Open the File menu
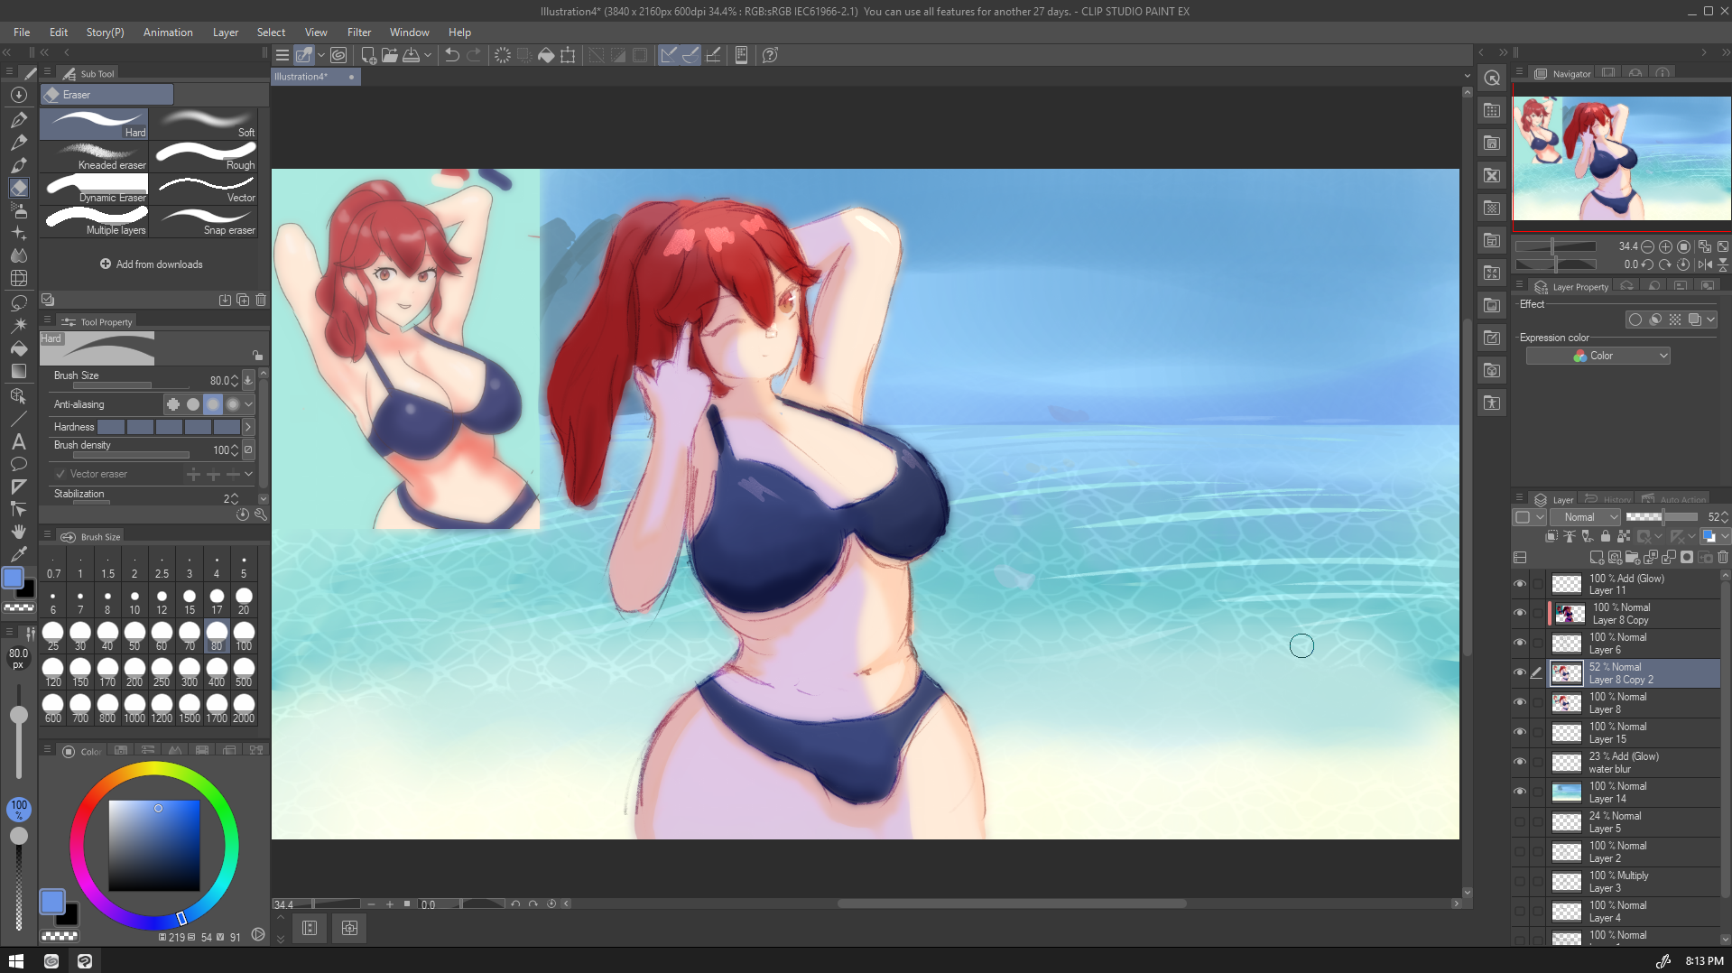Image resolution: width=1732 pixels, height=973 pixels. [x=22, y=32]
